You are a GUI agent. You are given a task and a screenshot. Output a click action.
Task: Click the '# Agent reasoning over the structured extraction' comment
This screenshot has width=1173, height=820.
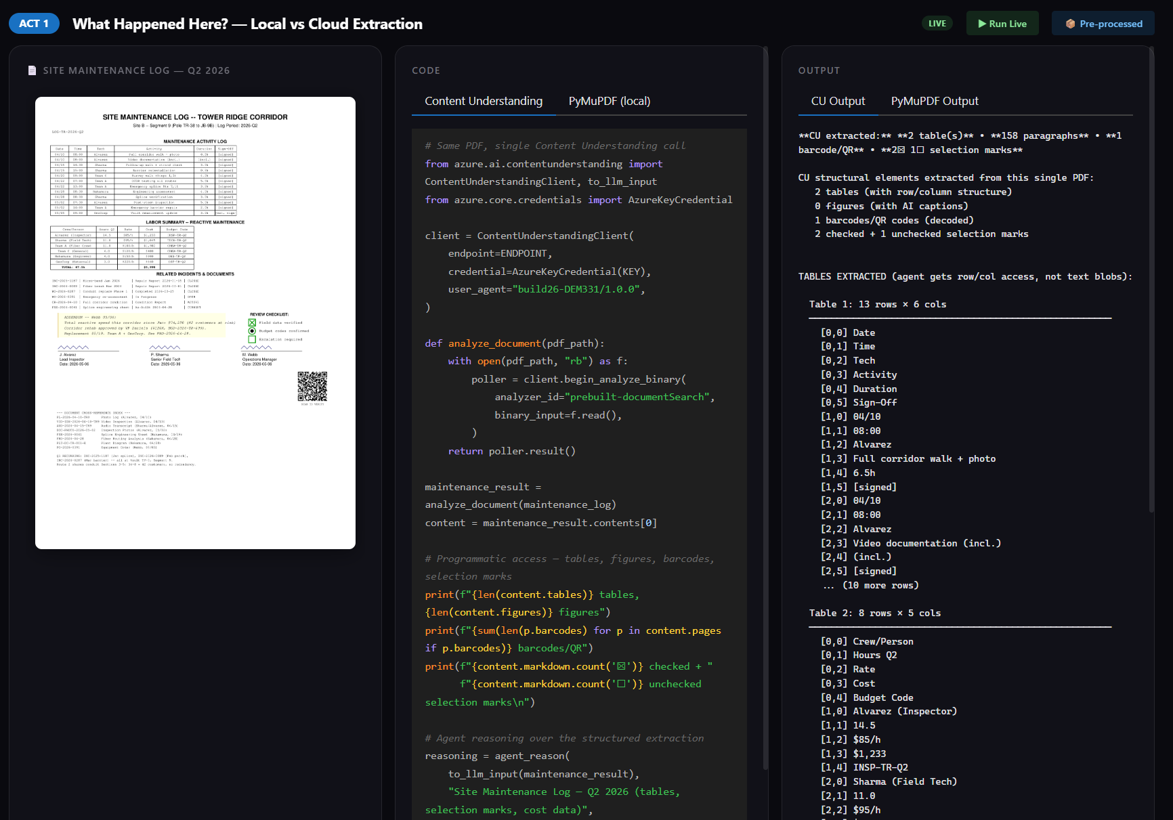tap(564, 738)
